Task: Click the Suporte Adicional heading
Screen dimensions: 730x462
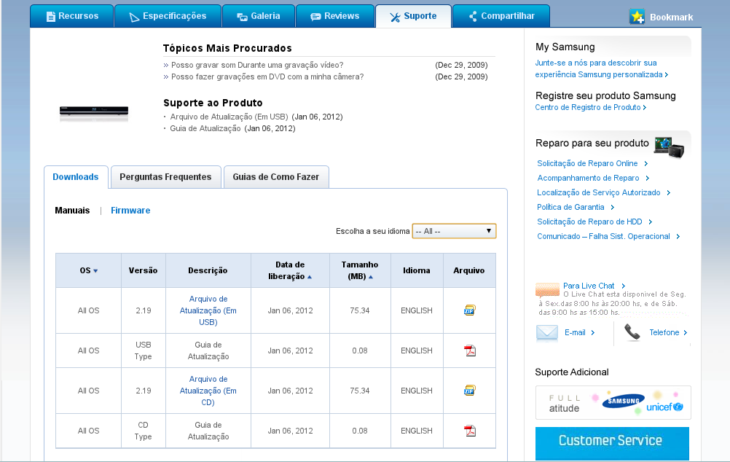Action: [x=572, y=372]
